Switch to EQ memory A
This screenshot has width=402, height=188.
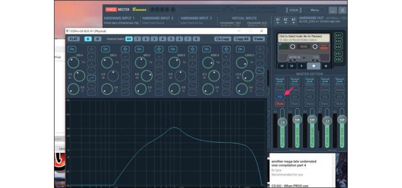coord(88,39)
